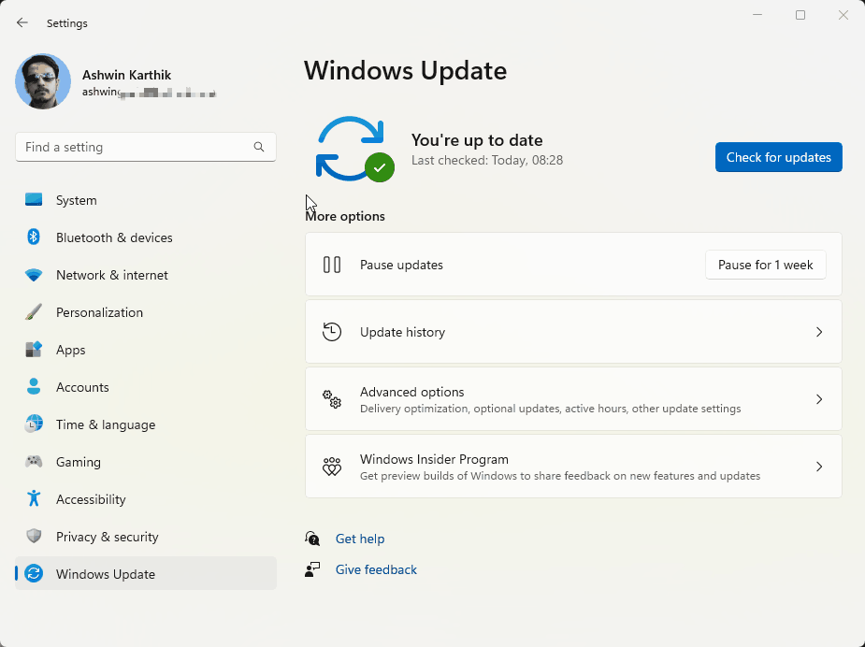Select the Accessibility figure icon
The width and height of the screenshot is (865, 647).
pos(34,498)
